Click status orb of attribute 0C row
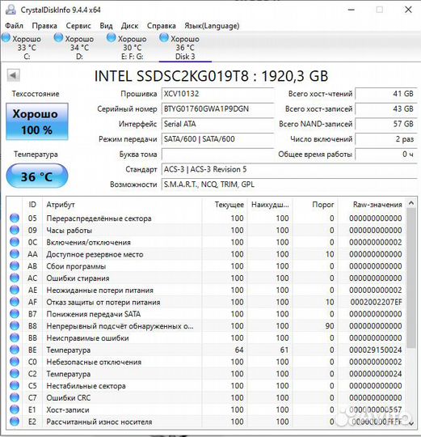The height and width of the screenshot is (437, 421). click(x=15, y=242)
